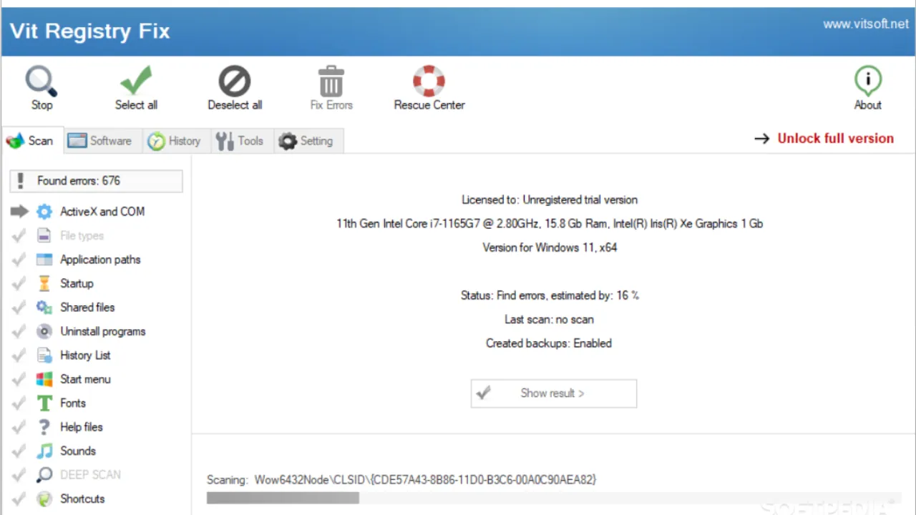Viewport: 916px width, 515px height.
Task: Toggle the DEEP SCAN checkmark
Action: point(19,475)
